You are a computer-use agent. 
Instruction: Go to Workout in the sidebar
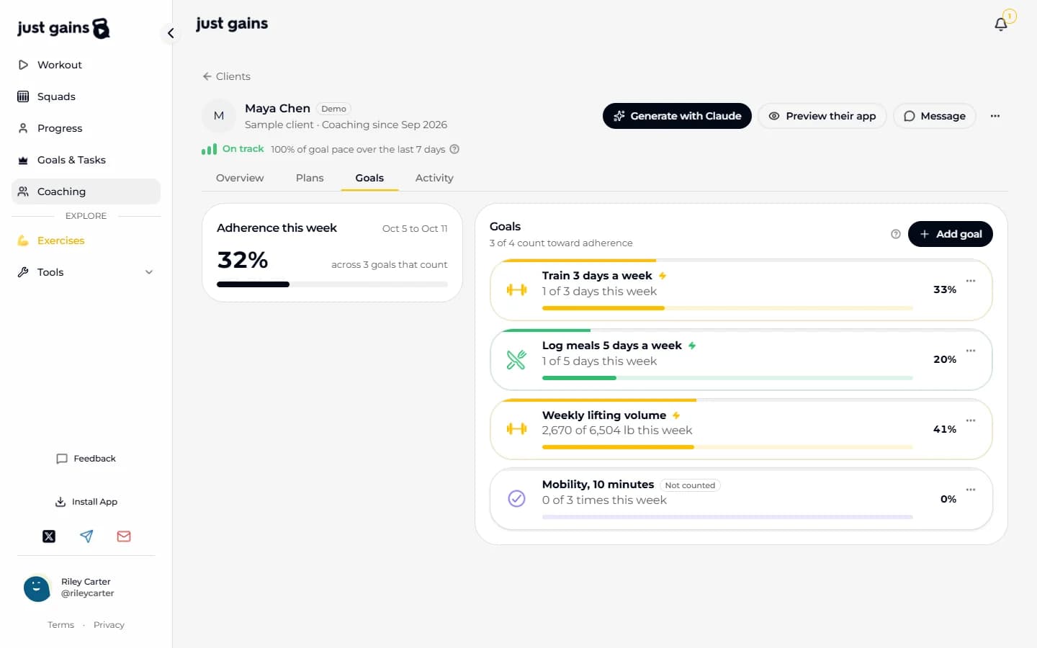coord(86,65)
